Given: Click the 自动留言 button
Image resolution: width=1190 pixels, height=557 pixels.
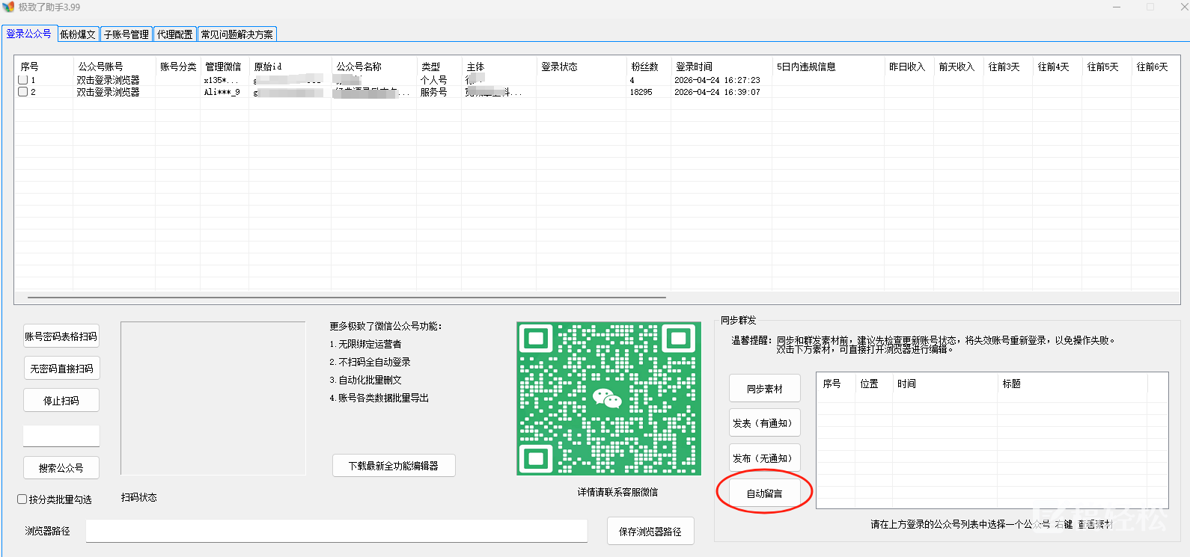Looking at the screenshot, I should point(765,493).
